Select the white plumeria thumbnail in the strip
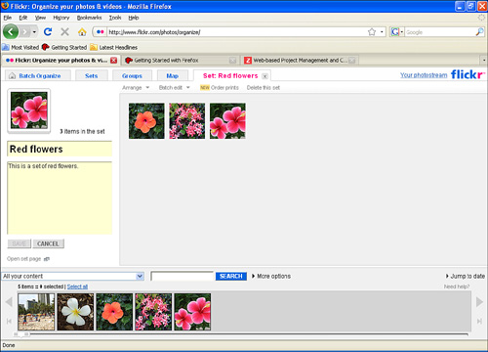Image resolution: width=488 pixels, height=352 pixels. (x=75, y=312)
